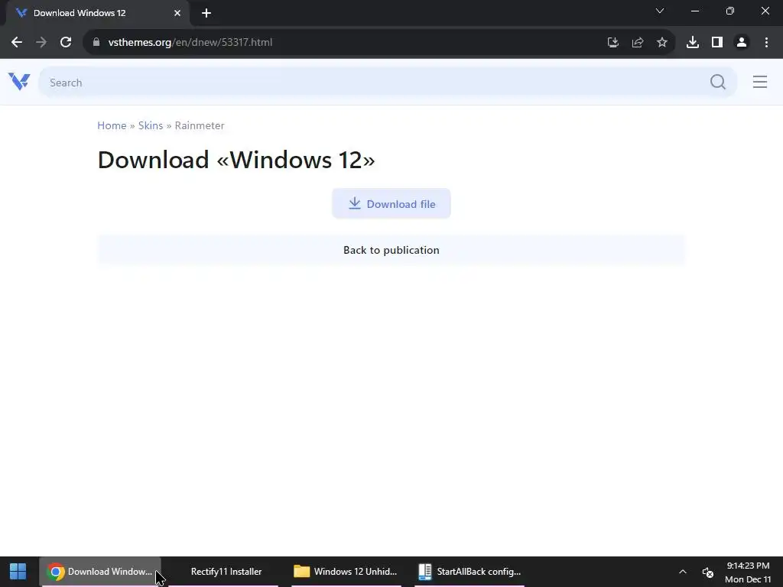Viewport: 783px width, 587px height.
Task: Open a new tab with the plus button
Action: 206,13
